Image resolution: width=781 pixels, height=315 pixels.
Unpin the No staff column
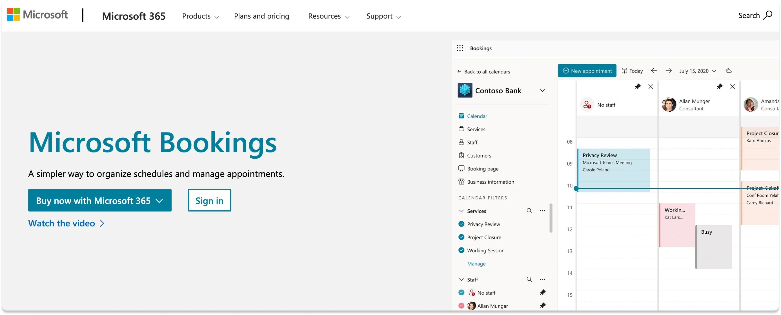[x=637, y=87]
